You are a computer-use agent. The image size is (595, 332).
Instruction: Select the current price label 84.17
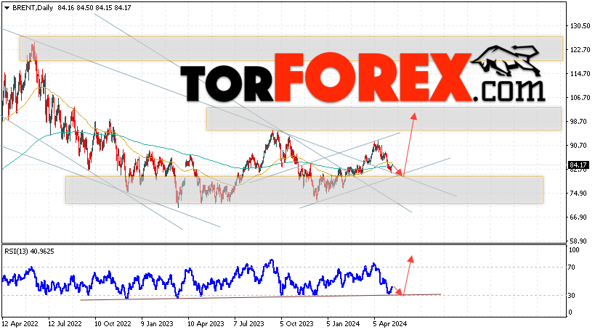pos(578,165)
